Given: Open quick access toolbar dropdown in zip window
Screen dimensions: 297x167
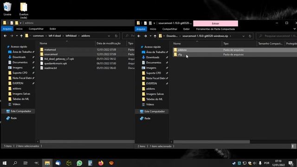Looking at the screenshot, I should [155, 23].
